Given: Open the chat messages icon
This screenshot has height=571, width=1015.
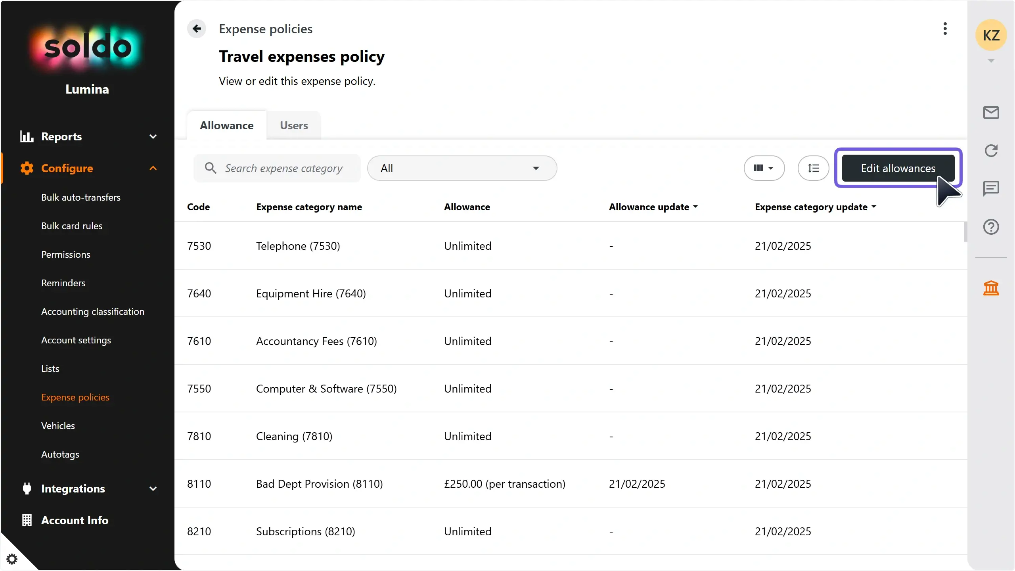Looking at the screenshot, I should [x=991, y=188].
